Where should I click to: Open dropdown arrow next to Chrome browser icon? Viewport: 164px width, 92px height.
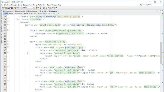[38, 8]
